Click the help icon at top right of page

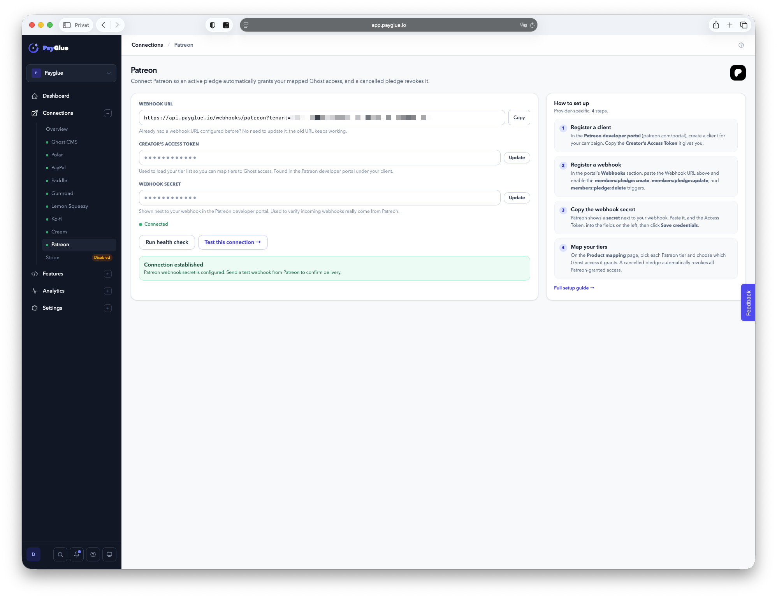tap(741, 45)
